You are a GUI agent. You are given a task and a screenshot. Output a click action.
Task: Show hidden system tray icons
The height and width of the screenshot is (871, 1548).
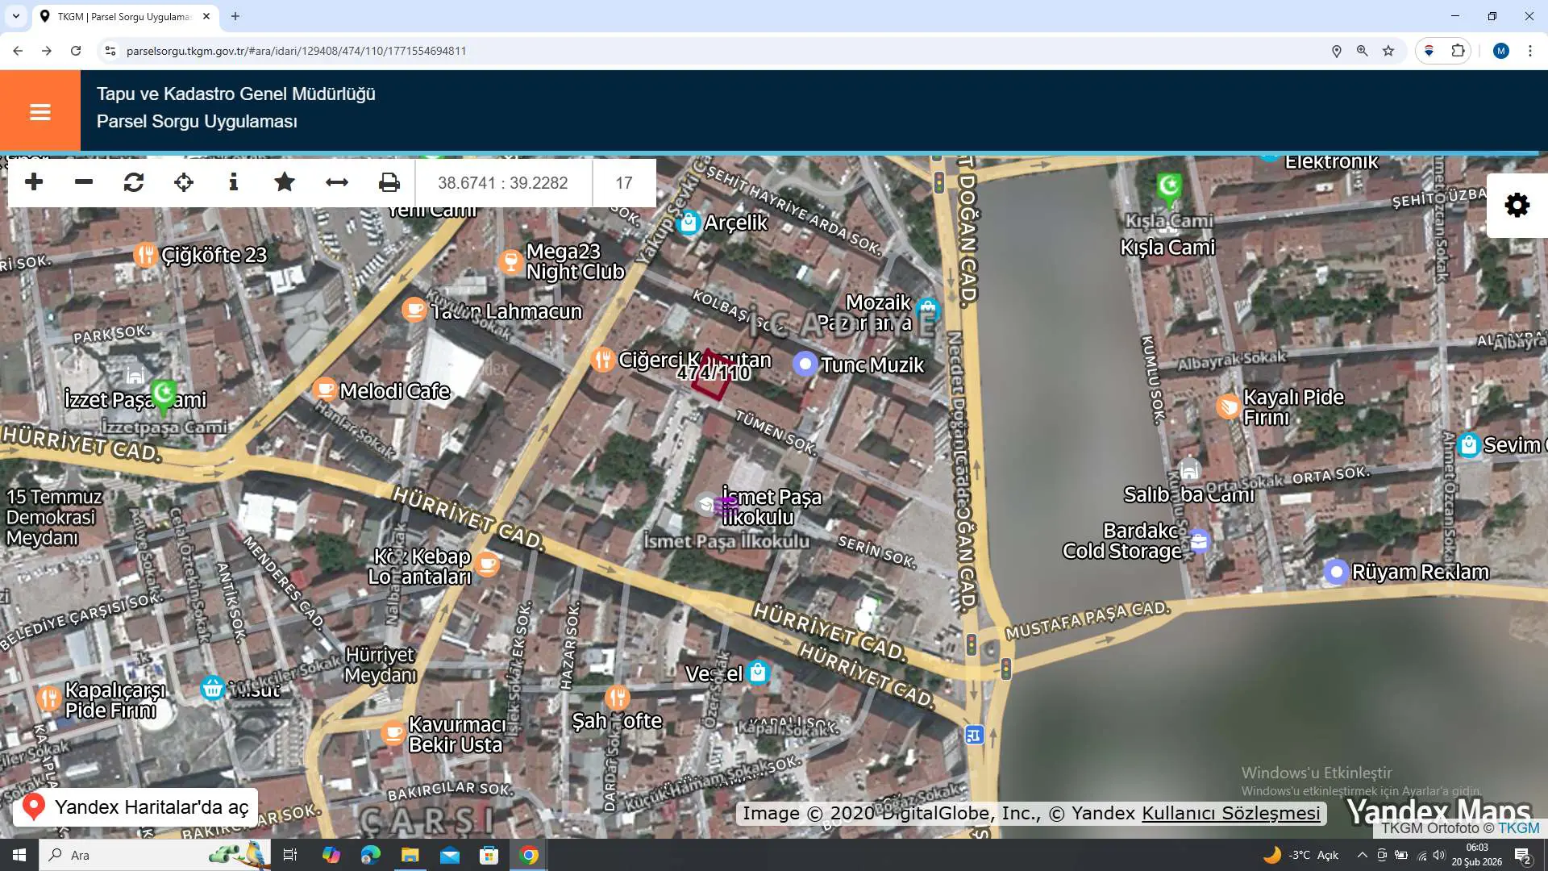point(1363,855)
